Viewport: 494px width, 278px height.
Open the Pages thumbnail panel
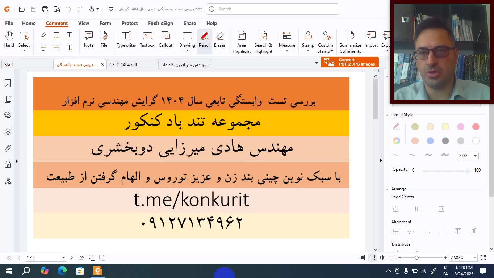click(x=8, y=99)
